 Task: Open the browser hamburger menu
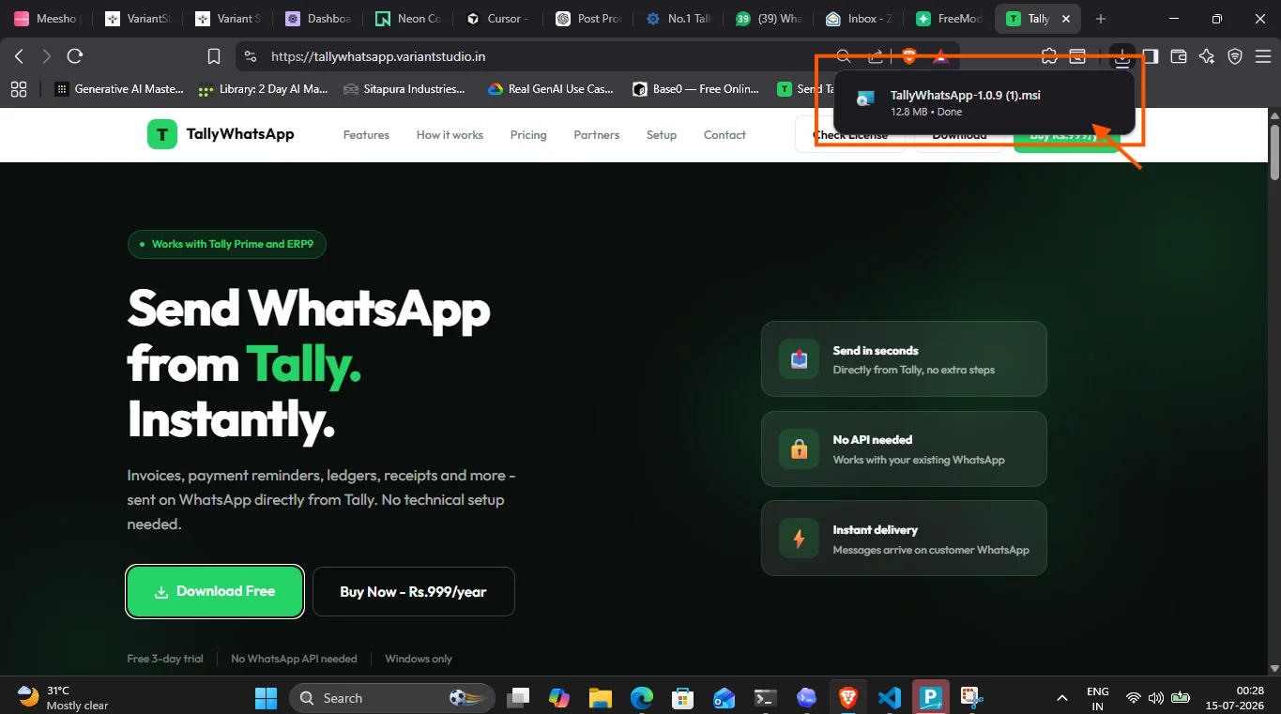pos(1263,56)
